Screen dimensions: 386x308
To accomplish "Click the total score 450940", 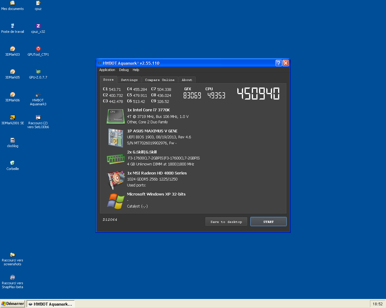I will pos(258,94).
